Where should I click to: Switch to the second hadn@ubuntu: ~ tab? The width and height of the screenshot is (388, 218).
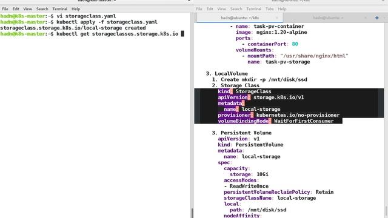pyautogui.click(x=328, y=18)
